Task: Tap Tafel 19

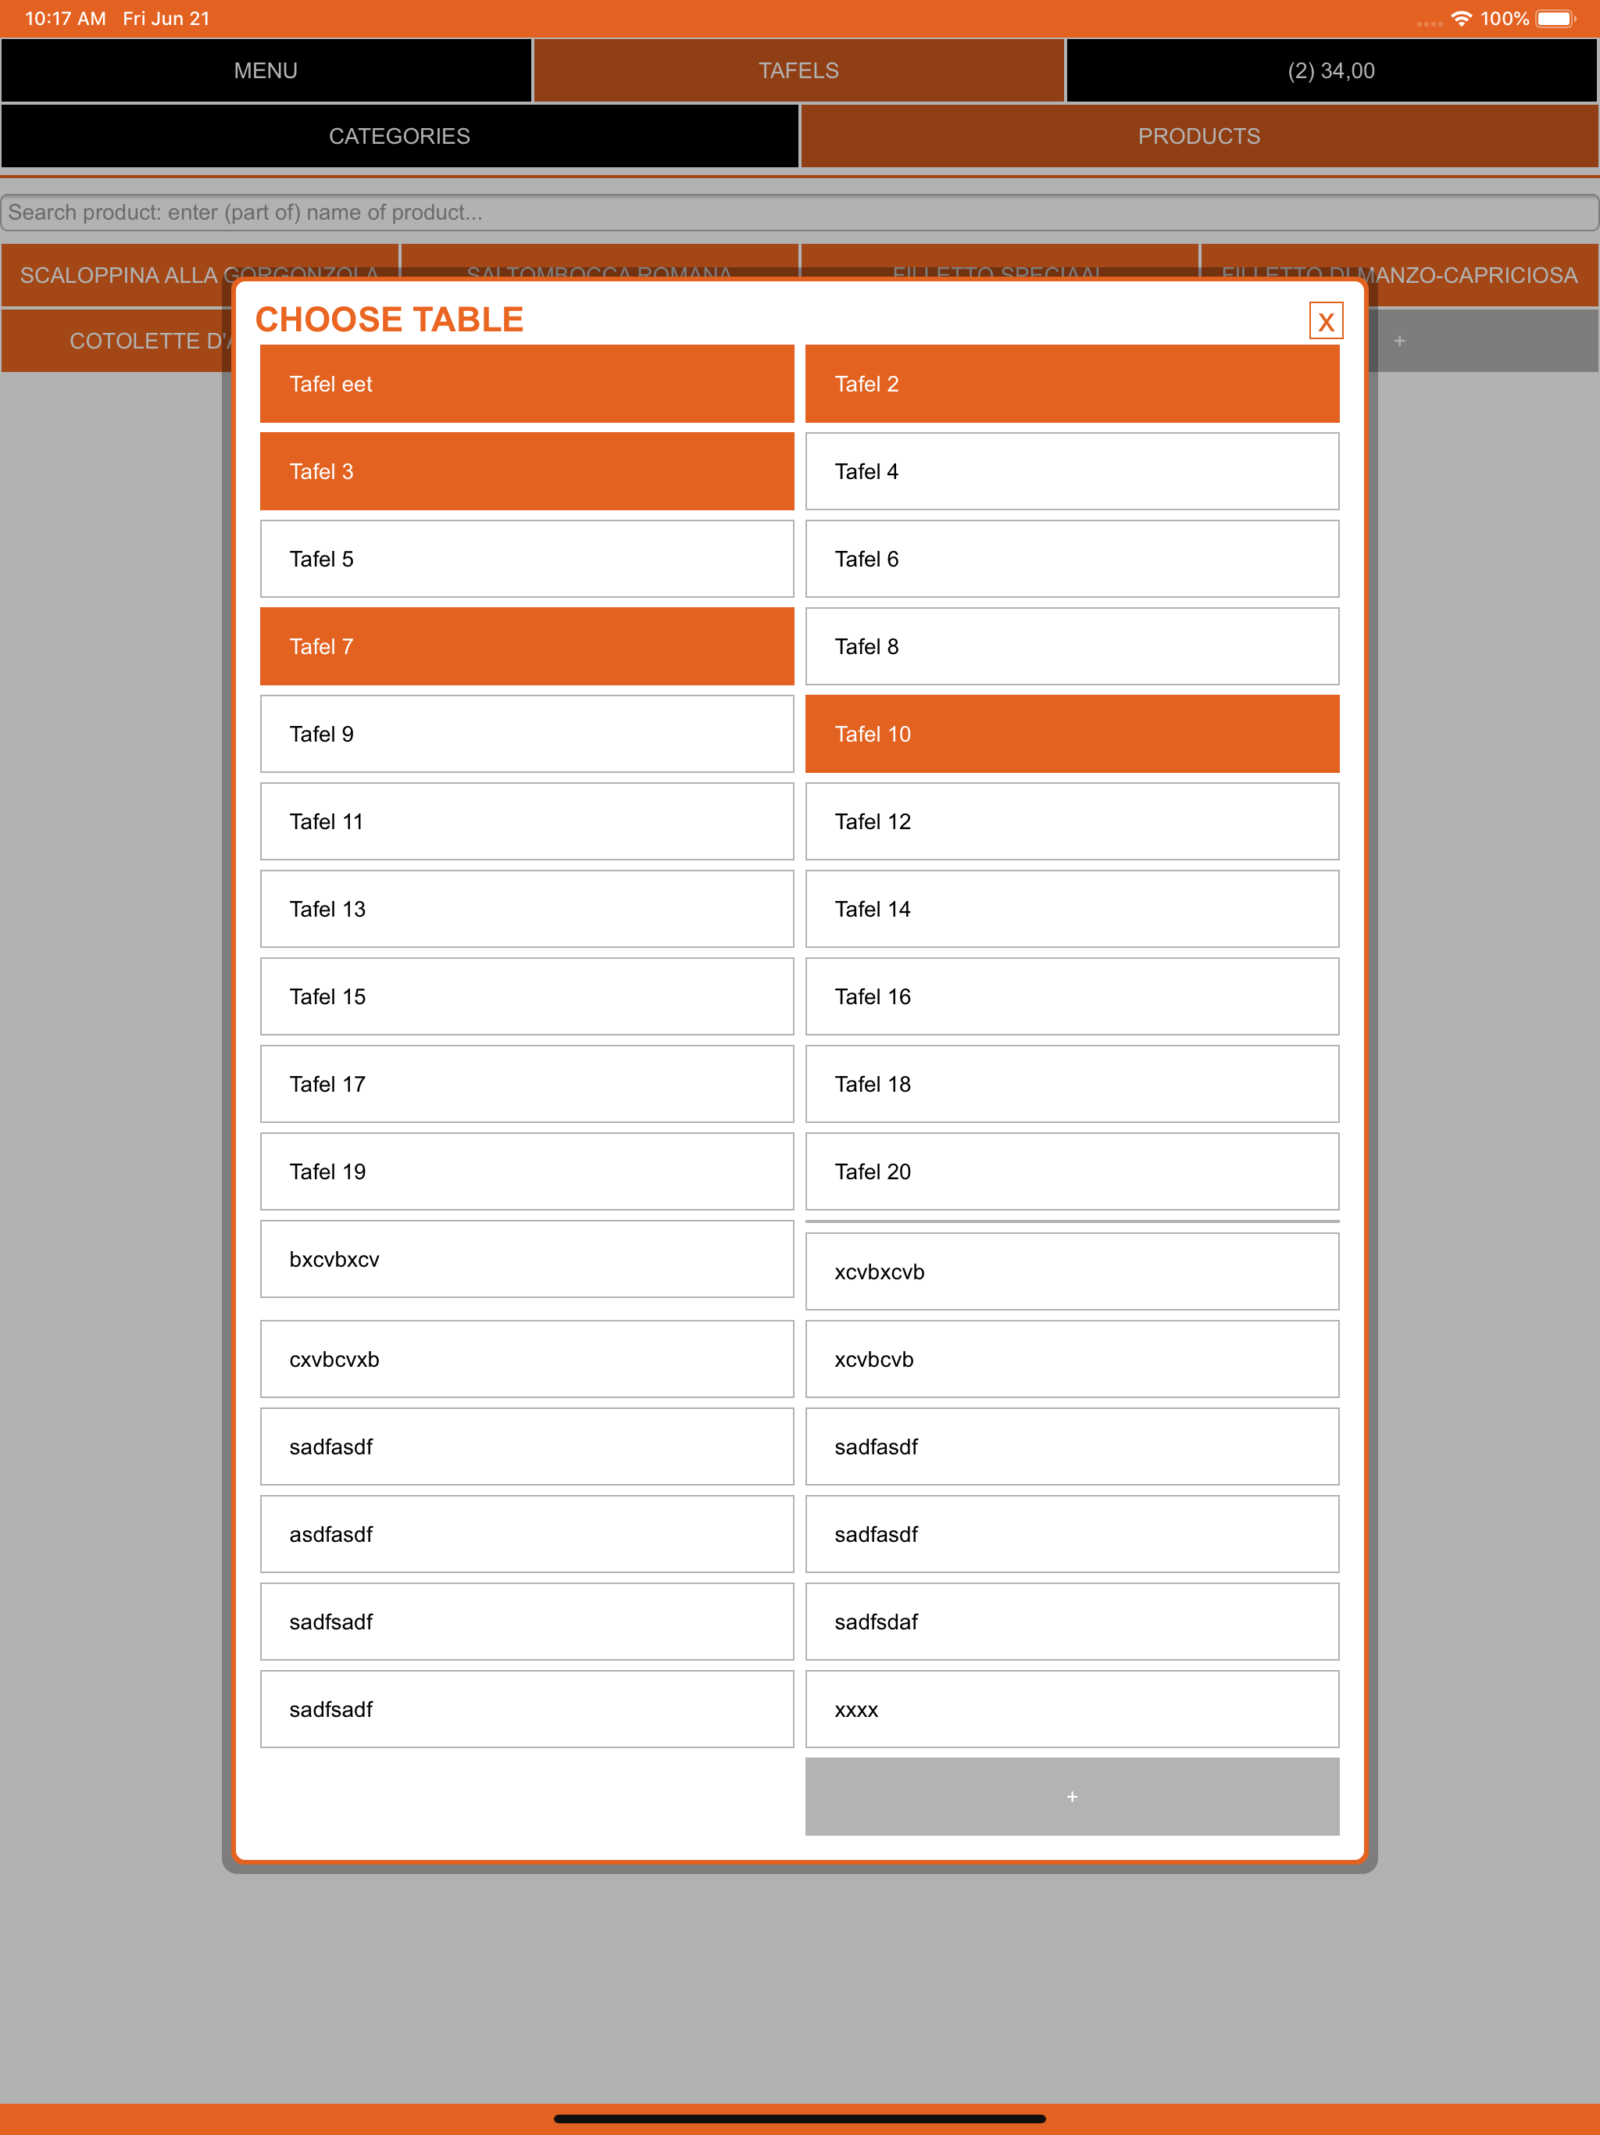Action: [x=527, y=1171]
